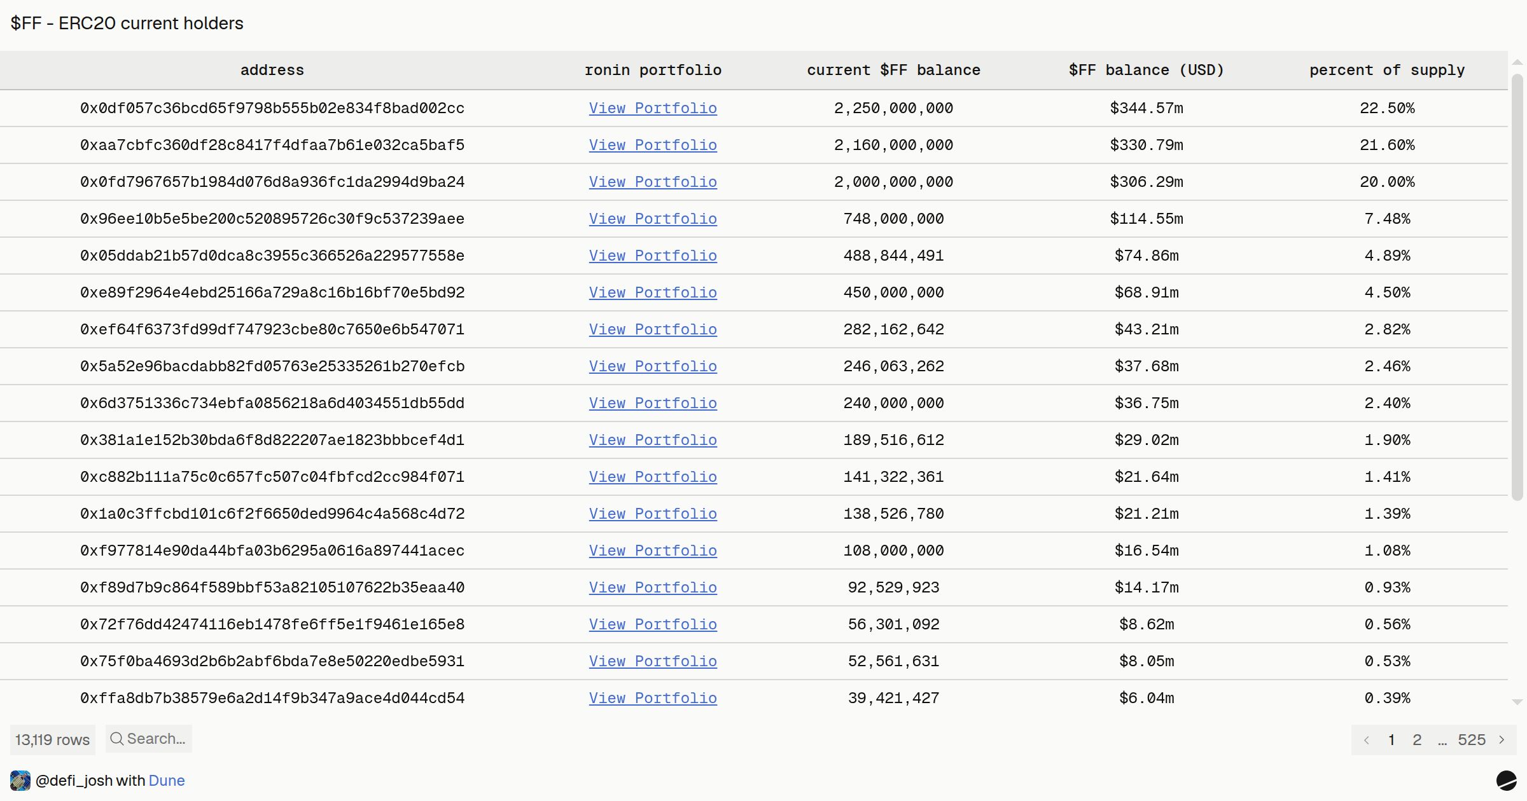This screenshot has width=1527, height=801.
Task: Click the Dune logo icon at bottom right
Action: pos(1506,781)
